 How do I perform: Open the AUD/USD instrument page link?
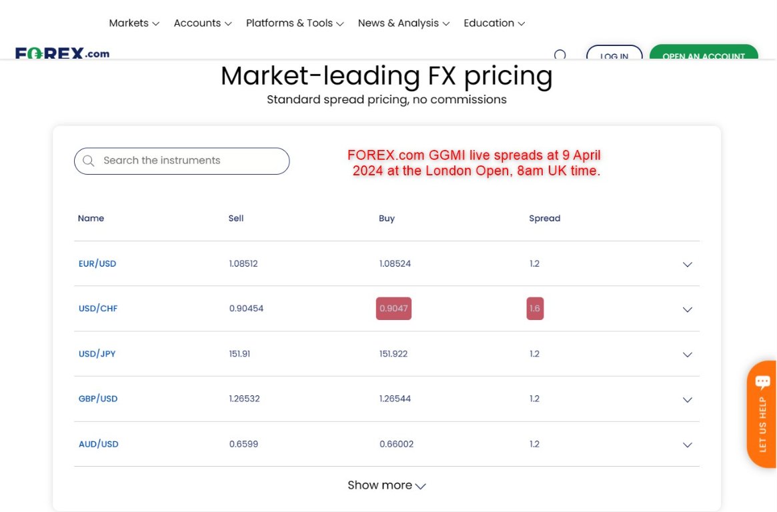point(98,443)
